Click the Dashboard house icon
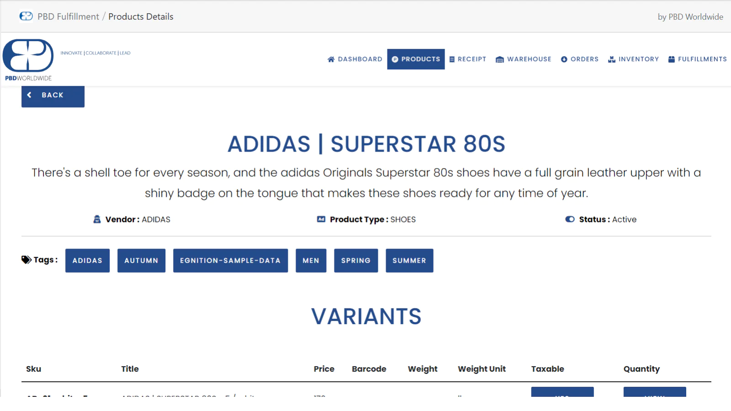The image size is (731, 411). coord(331,59)
